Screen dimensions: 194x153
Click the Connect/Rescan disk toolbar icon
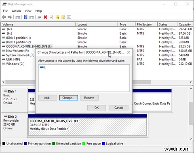[x=39, y=17]
